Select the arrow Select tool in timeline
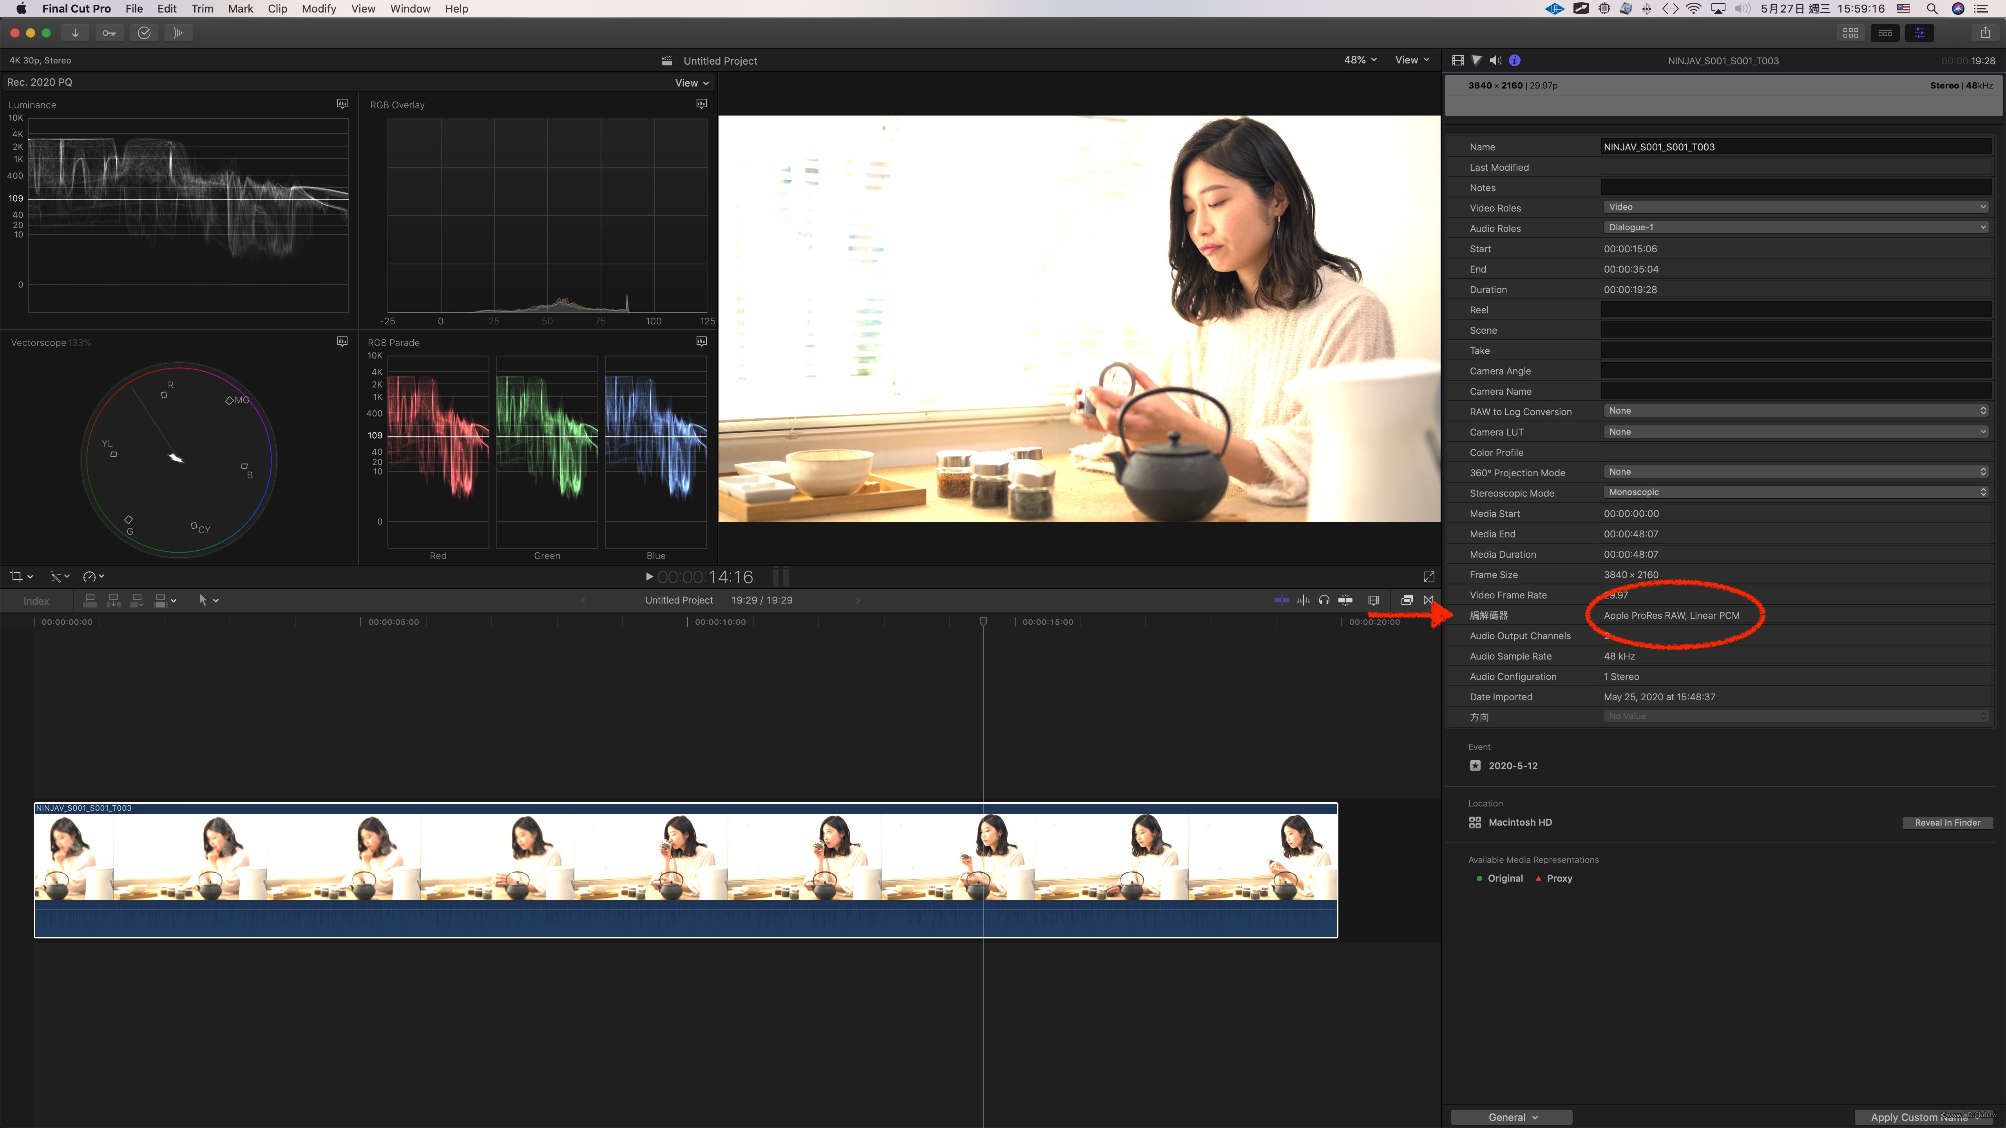 tap(203, 600)
